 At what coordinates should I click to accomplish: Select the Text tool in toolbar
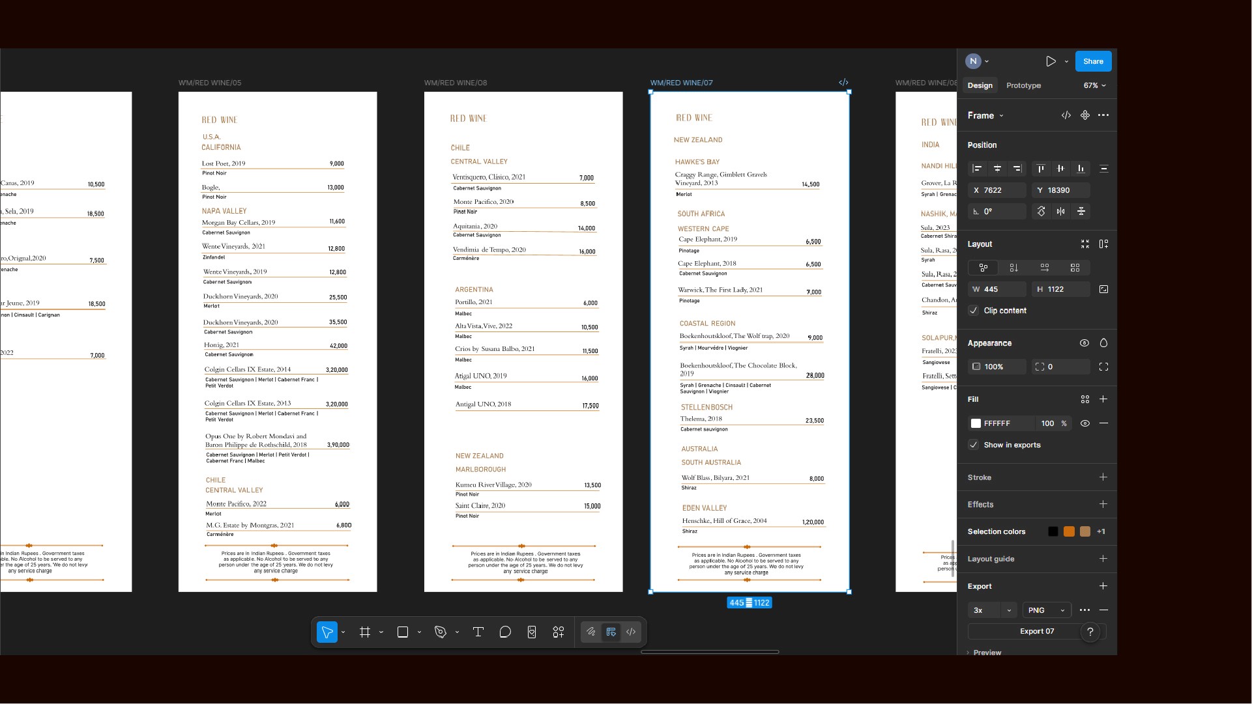pos(478,632)
